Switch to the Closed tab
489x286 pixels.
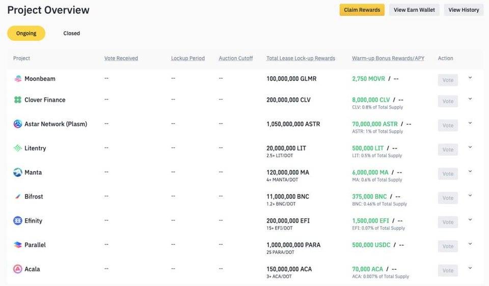pos(71,34)
